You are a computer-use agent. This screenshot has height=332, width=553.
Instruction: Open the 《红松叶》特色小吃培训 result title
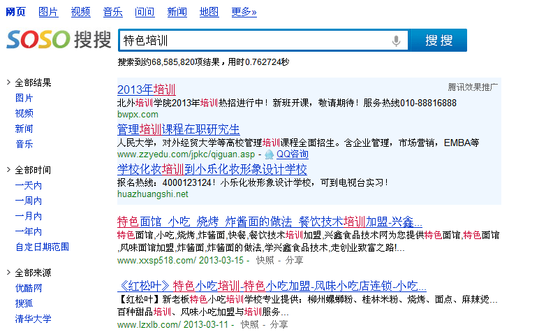(x=272, y=286)
